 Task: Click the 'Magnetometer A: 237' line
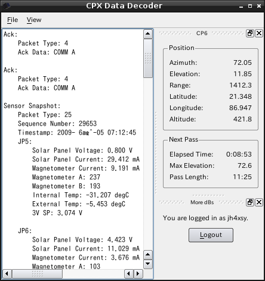pyautogui.click(x=66, y=177)
